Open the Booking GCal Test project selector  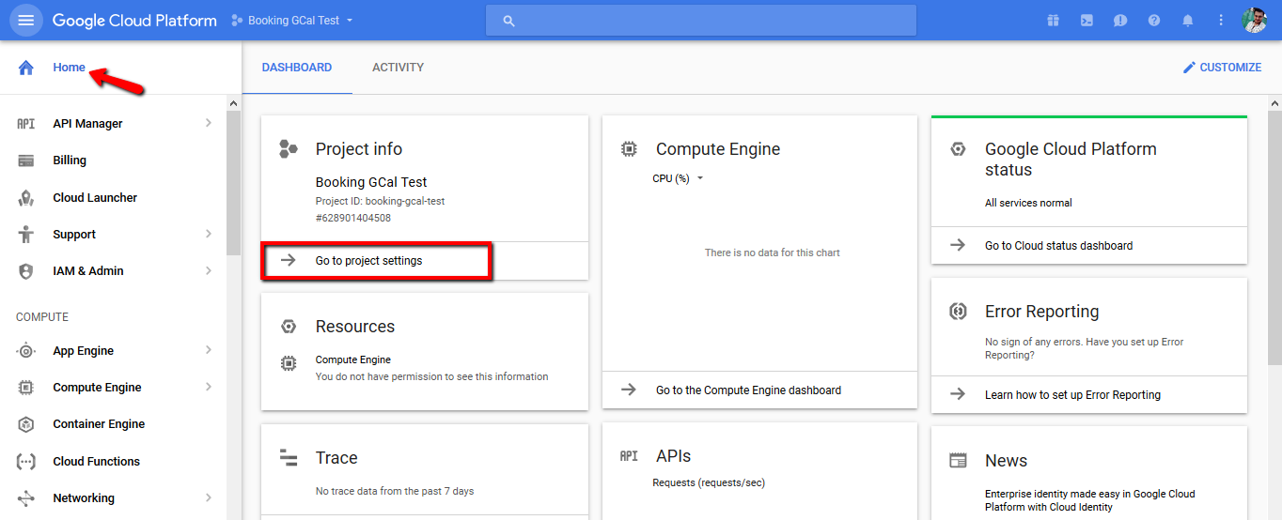click(292, 20)
